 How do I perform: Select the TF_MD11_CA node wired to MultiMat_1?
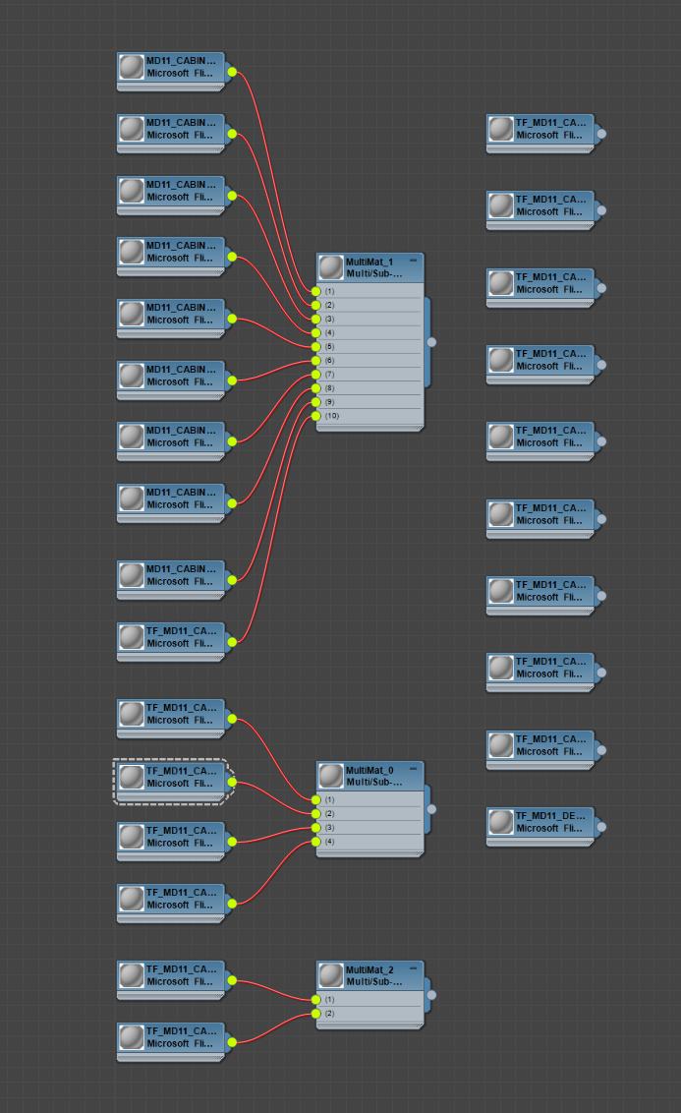point(180,638)
